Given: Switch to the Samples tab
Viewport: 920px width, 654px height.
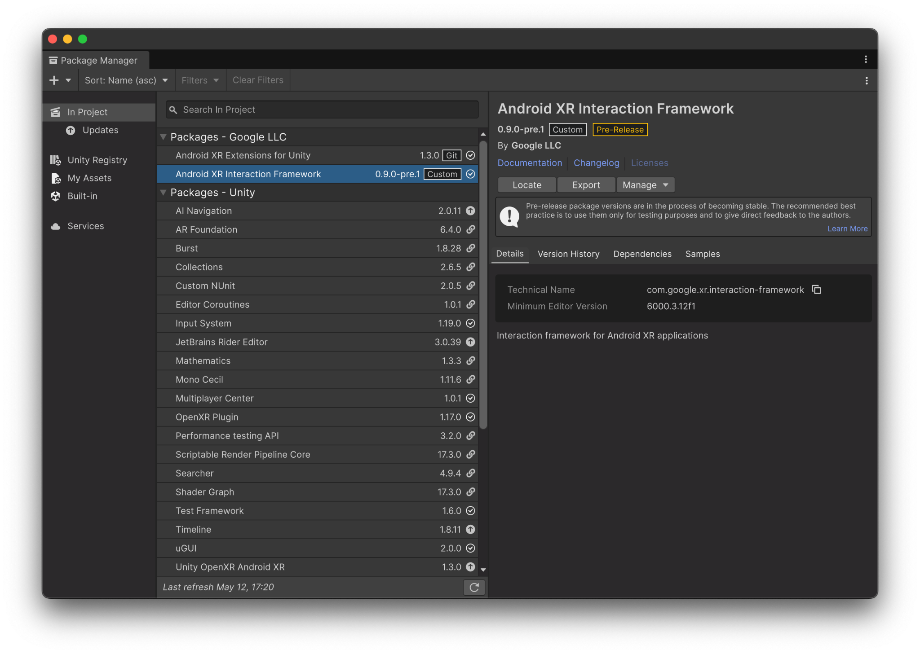Looking at the screenshot, I should (x=703, y=254).
